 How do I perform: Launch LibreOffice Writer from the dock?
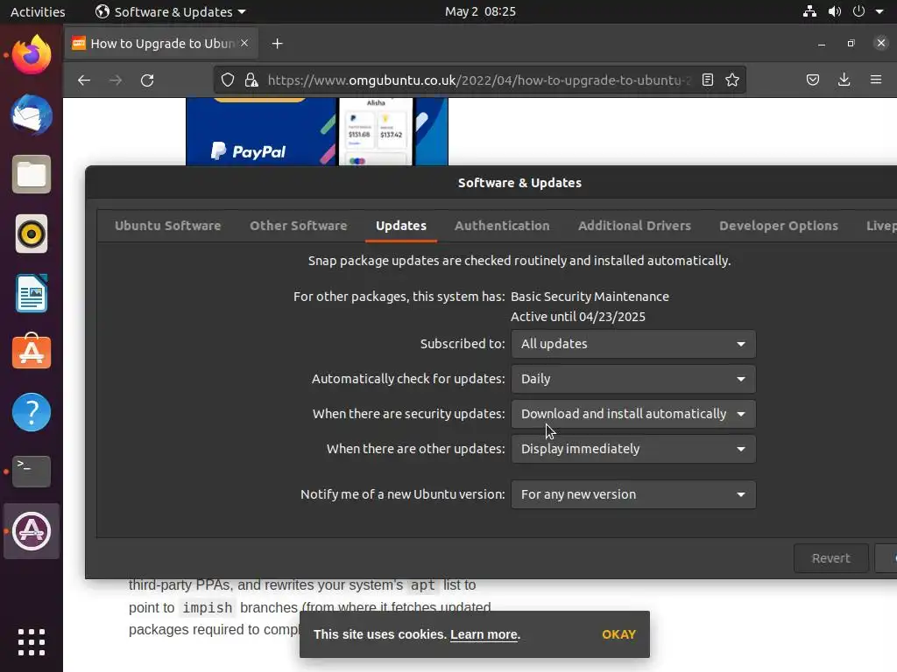32,293
